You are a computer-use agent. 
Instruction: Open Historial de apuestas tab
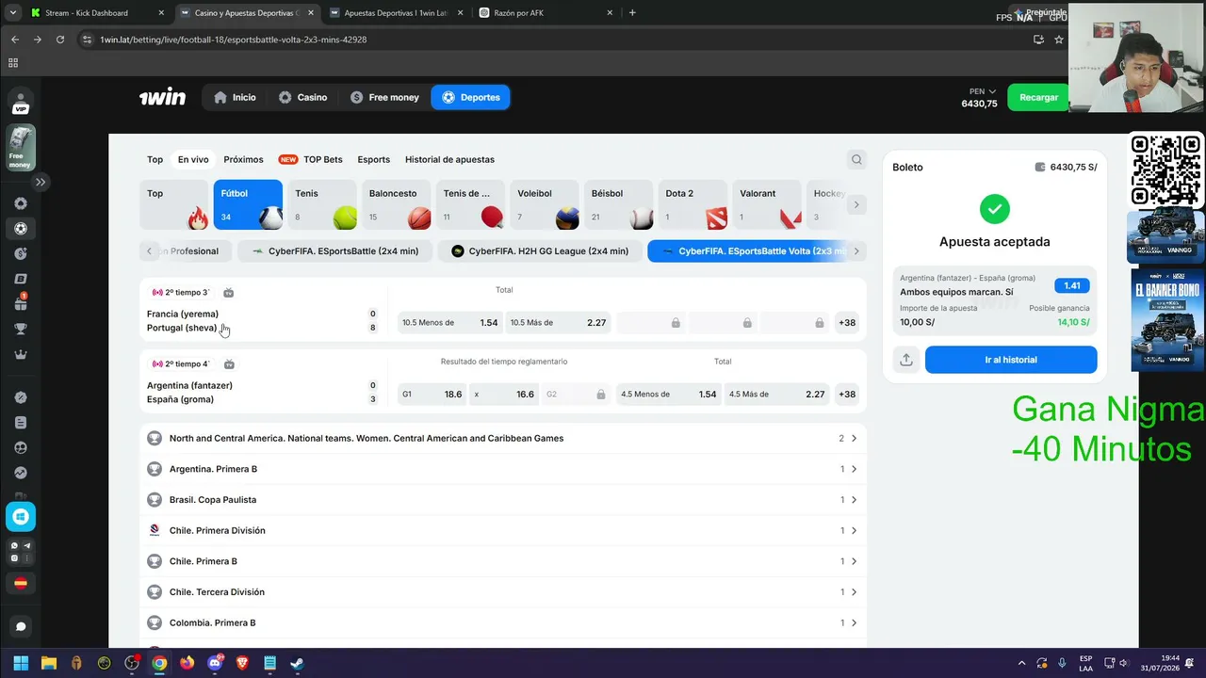coord(449,159)
